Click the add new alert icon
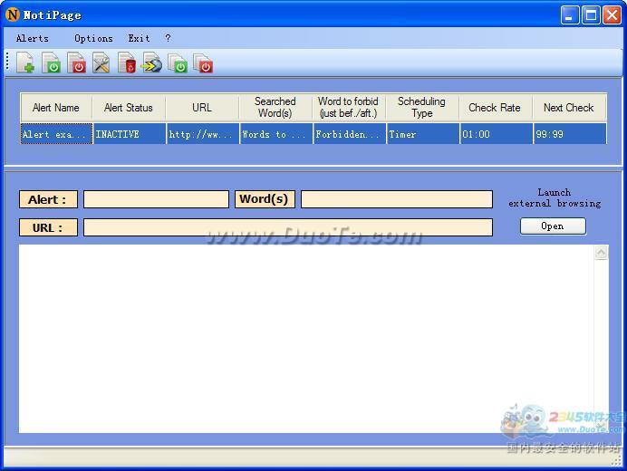627x471 pixels. pos(25,62)
